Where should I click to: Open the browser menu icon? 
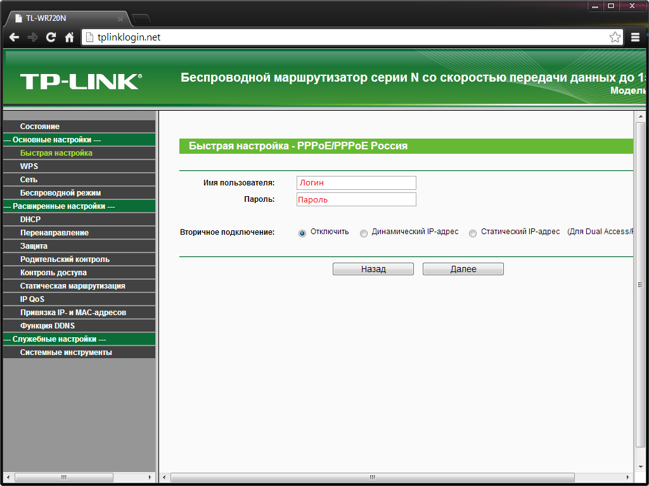pyautogui.click(x=636, y=37)
